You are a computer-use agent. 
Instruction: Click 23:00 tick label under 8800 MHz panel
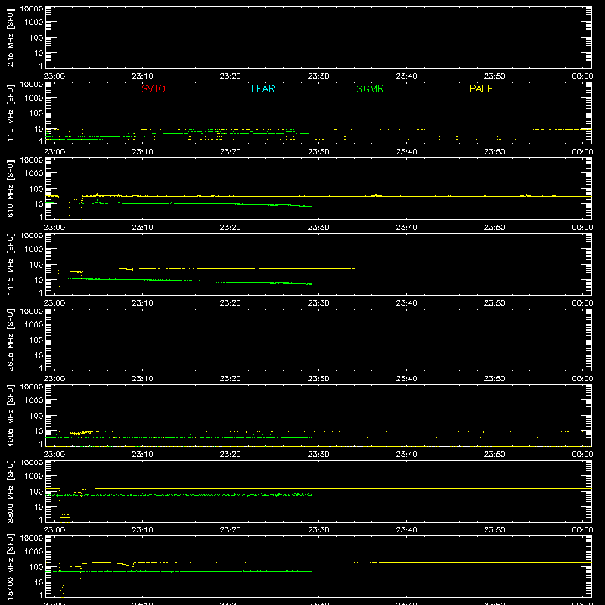(x=54, y=530)
